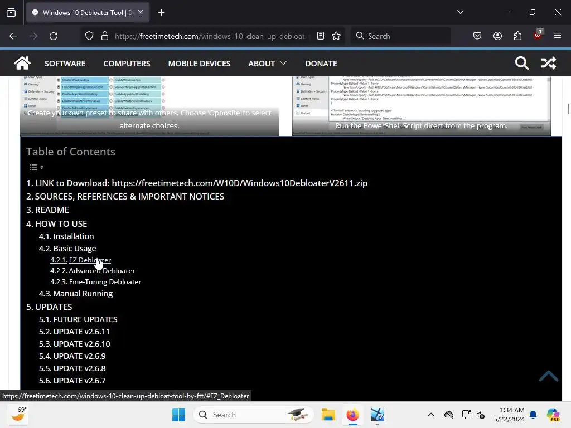Image resolution: width=571 pixels, height=428 pixels.
Task: Open the MOBILE DEVICES menu item
Action: click(199, 64)
